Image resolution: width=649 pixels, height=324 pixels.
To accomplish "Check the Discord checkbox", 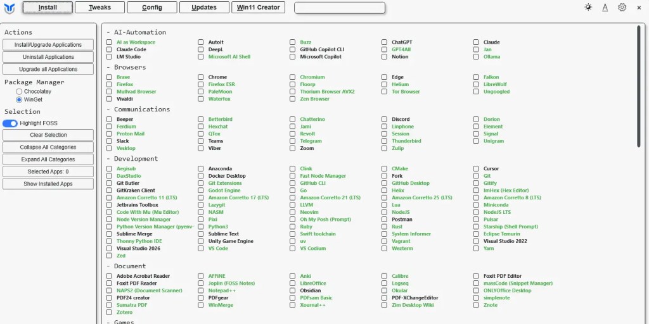I will [x=385, y=120].
